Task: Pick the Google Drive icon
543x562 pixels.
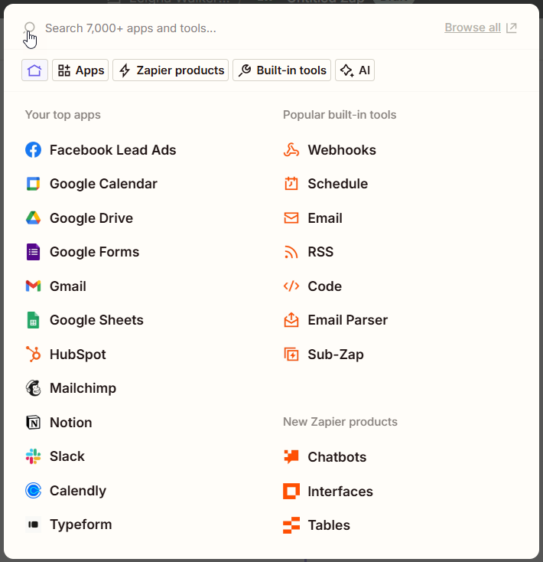Action: coord(34,218)
